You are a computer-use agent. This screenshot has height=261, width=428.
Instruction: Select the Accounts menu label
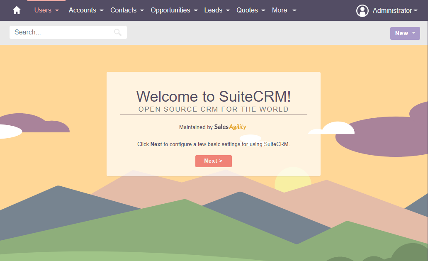(82, 10)
